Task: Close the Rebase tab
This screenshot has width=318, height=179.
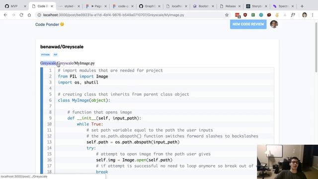Action: click(x=239, y=6)
